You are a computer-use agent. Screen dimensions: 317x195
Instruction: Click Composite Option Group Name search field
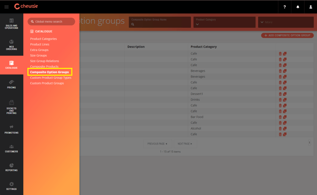159,22
